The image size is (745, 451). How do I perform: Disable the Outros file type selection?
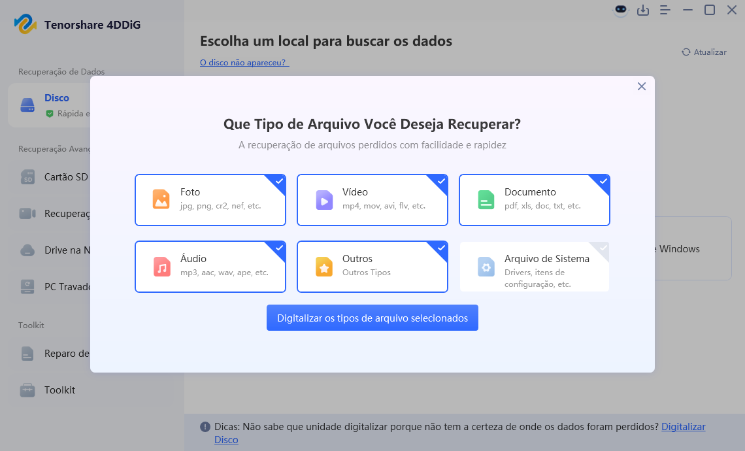[372, 266]
